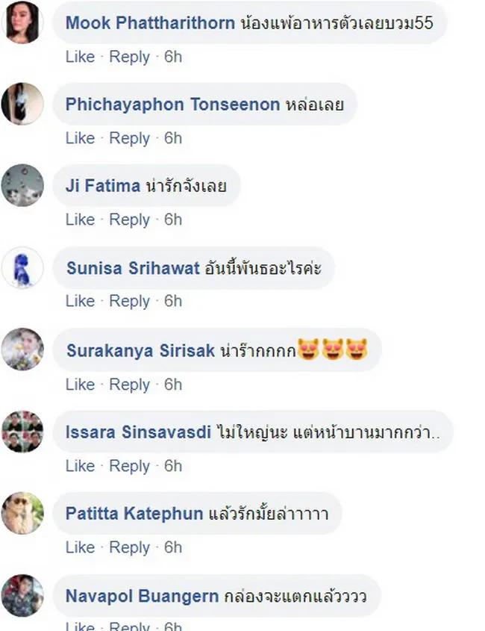Open Navapol Buangern's profile name link
The image size is (485, 631).
coord(142,596)
